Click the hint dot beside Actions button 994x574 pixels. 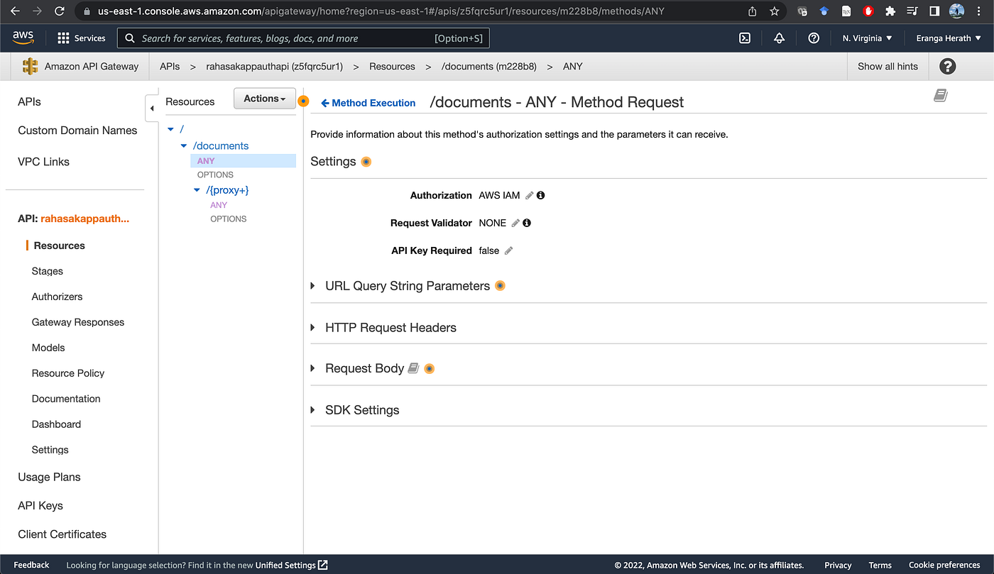click(x=303, y=101)
